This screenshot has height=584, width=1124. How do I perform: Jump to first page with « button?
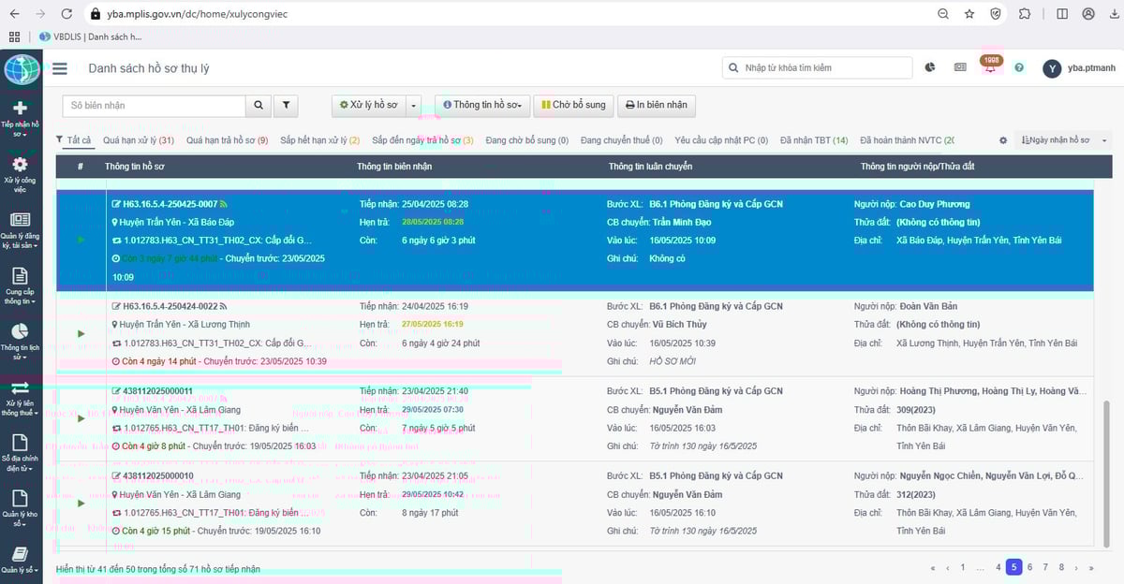933,567
